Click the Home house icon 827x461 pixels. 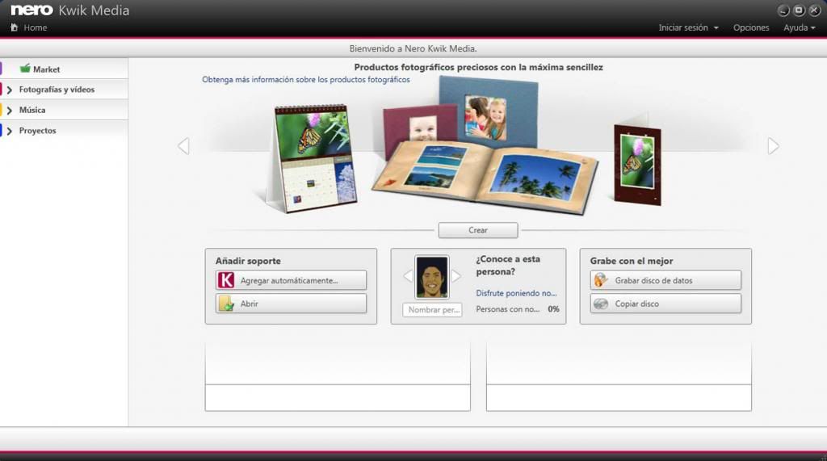tap(15, 27)
